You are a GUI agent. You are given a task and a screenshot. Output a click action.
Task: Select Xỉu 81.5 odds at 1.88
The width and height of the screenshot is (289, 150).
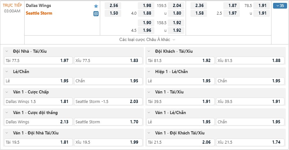point(250,60)
